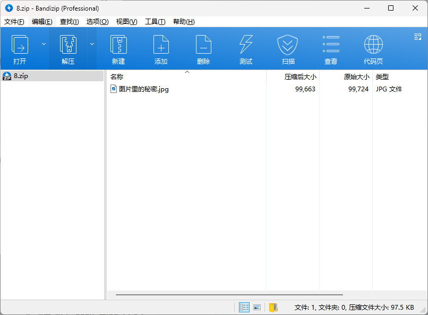This screenshot has height=315, width=428.
Task: Click the Bandizip logo in the title bar
Action: coord(9,8)
